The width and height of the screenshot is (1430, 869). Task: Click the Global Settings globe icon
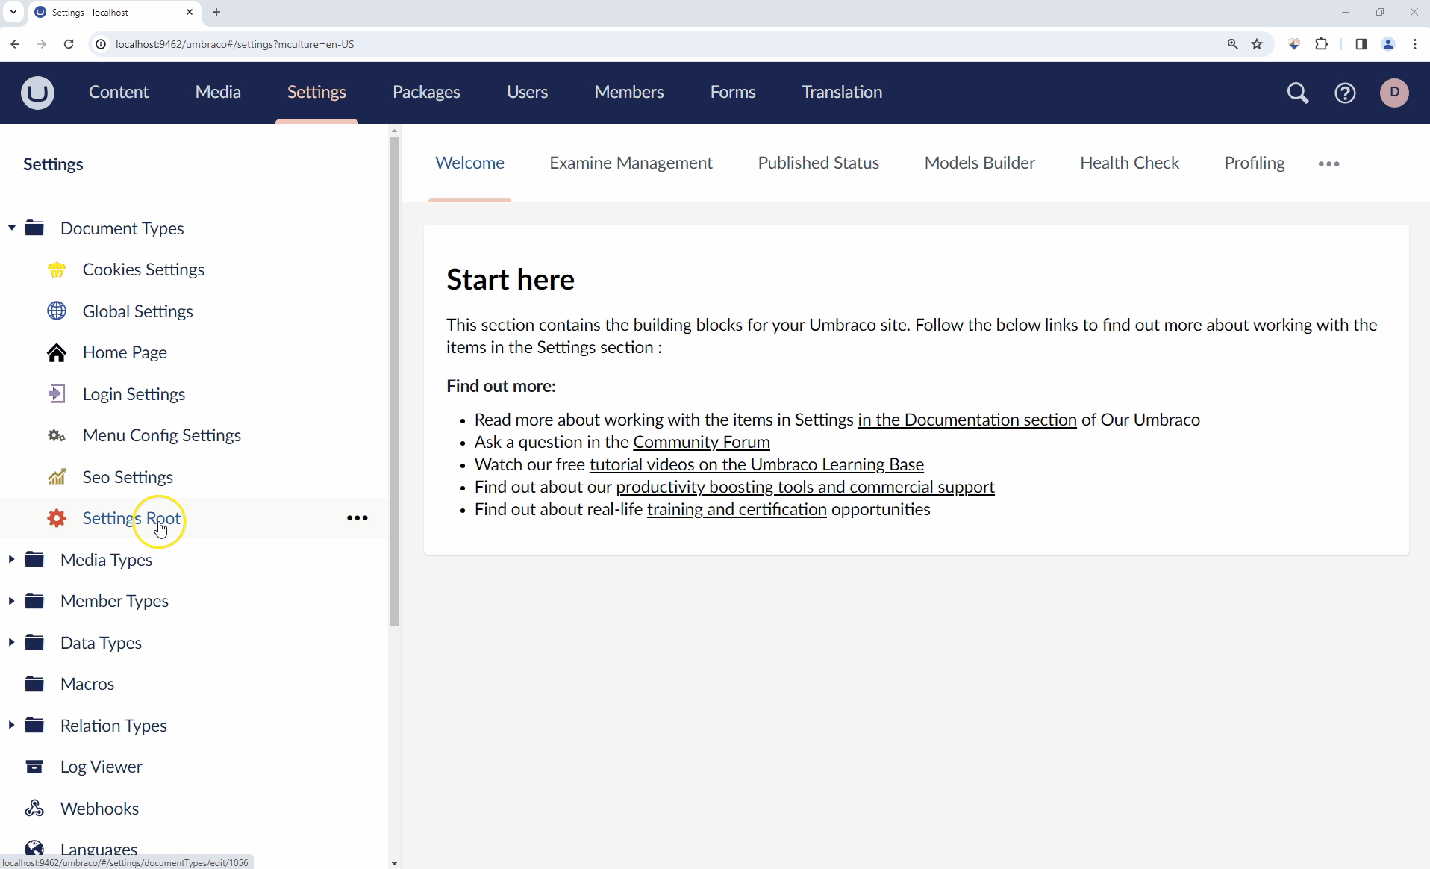pos(57,311)
